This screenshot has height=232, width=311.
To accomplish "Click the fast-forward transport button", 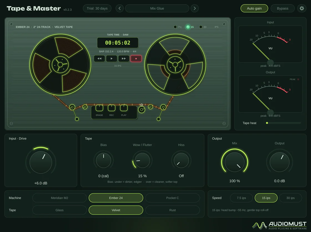I will [x=124, y=59].
